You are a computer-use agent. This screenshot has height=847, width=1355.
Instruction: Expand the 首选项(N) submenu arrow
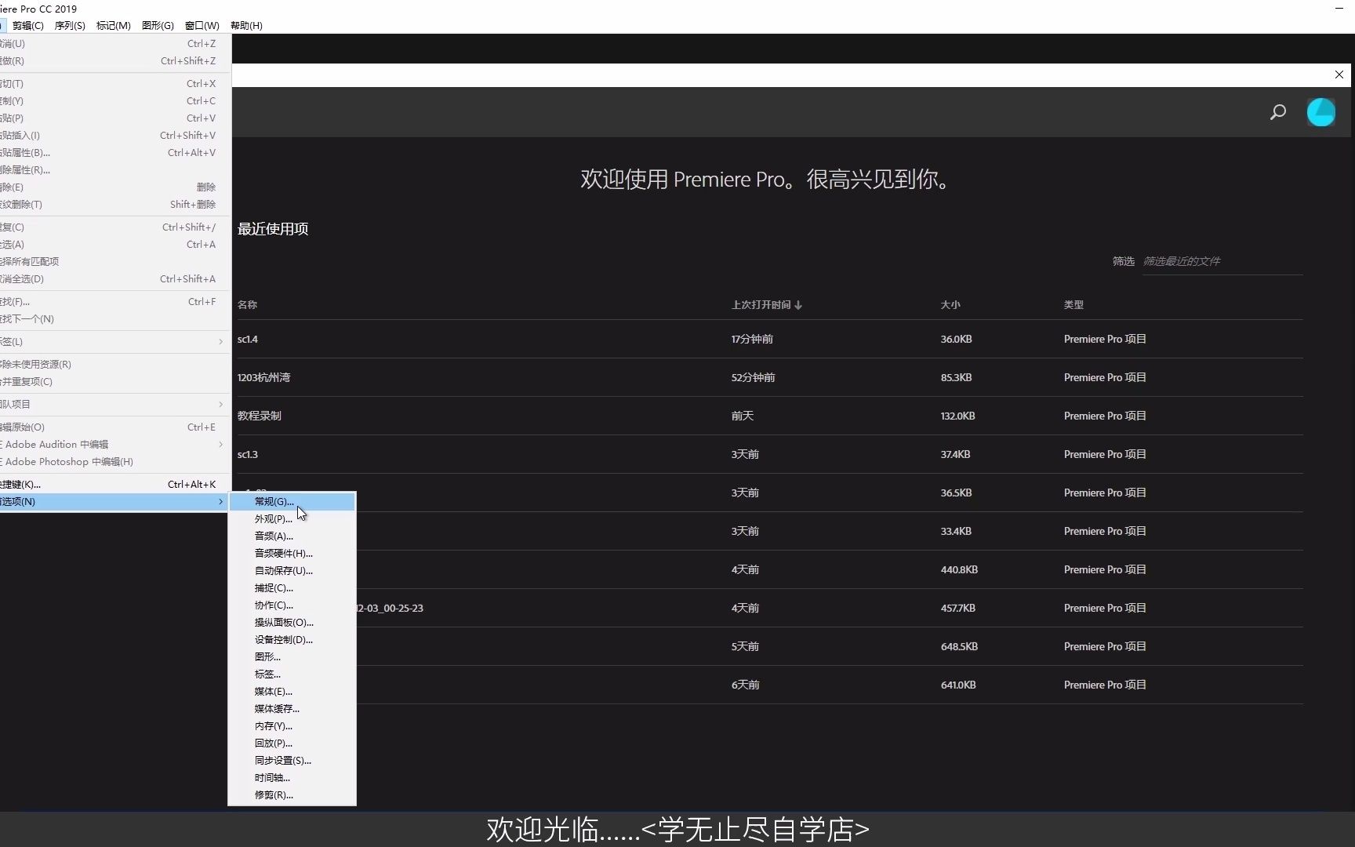[221, 501]
